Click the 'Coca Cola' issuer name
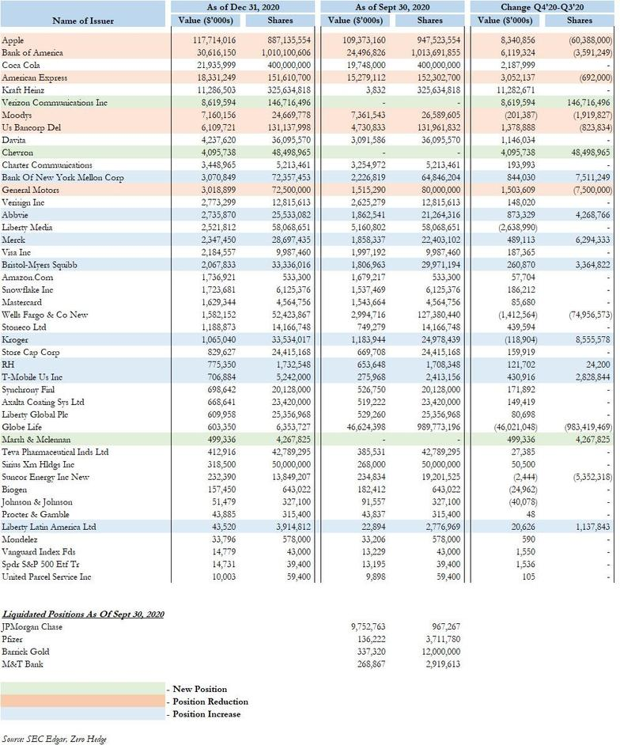Screen dimensions: 620x745 point(21,65)
